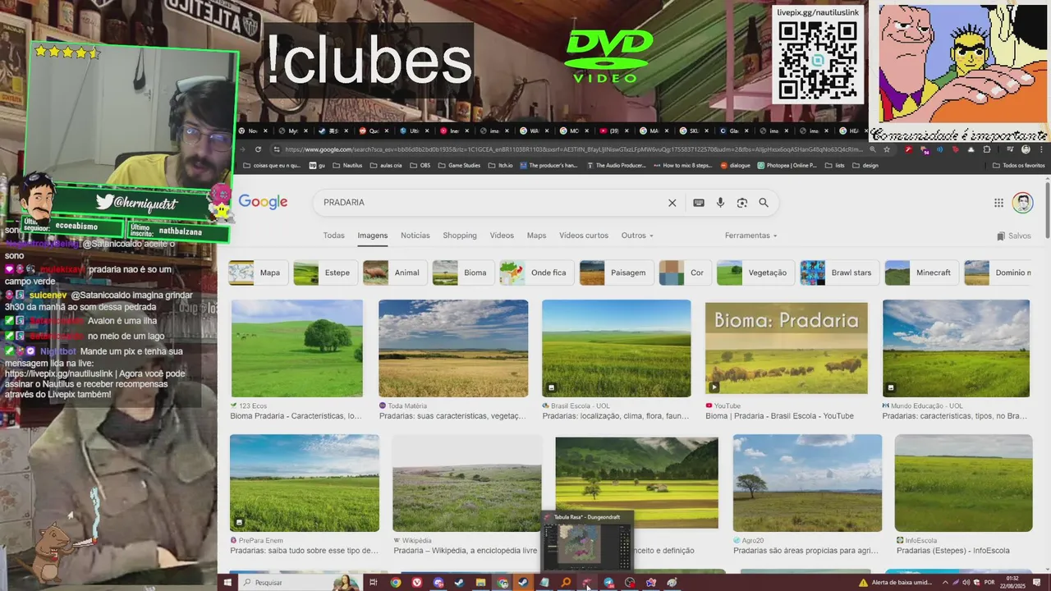Open Vivaldi browser from the taskbar
This screenshot has height=591, width=1051.
point(417,583)
